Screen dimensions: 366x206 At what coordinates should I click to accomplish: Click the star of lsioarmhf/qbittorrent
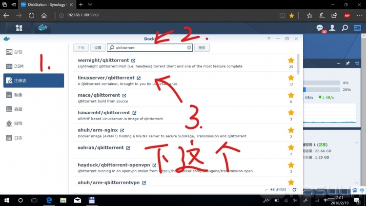[291, 113]
